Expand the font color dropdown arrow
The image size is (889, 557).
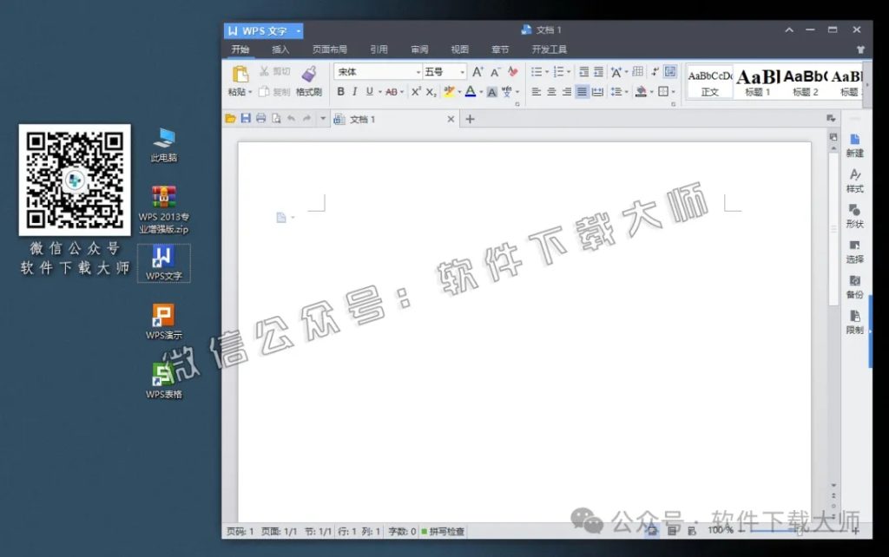tap(480, 91)
